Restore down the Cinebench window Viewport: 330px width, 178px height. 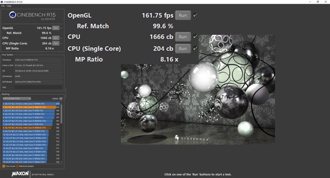point(318,2)
